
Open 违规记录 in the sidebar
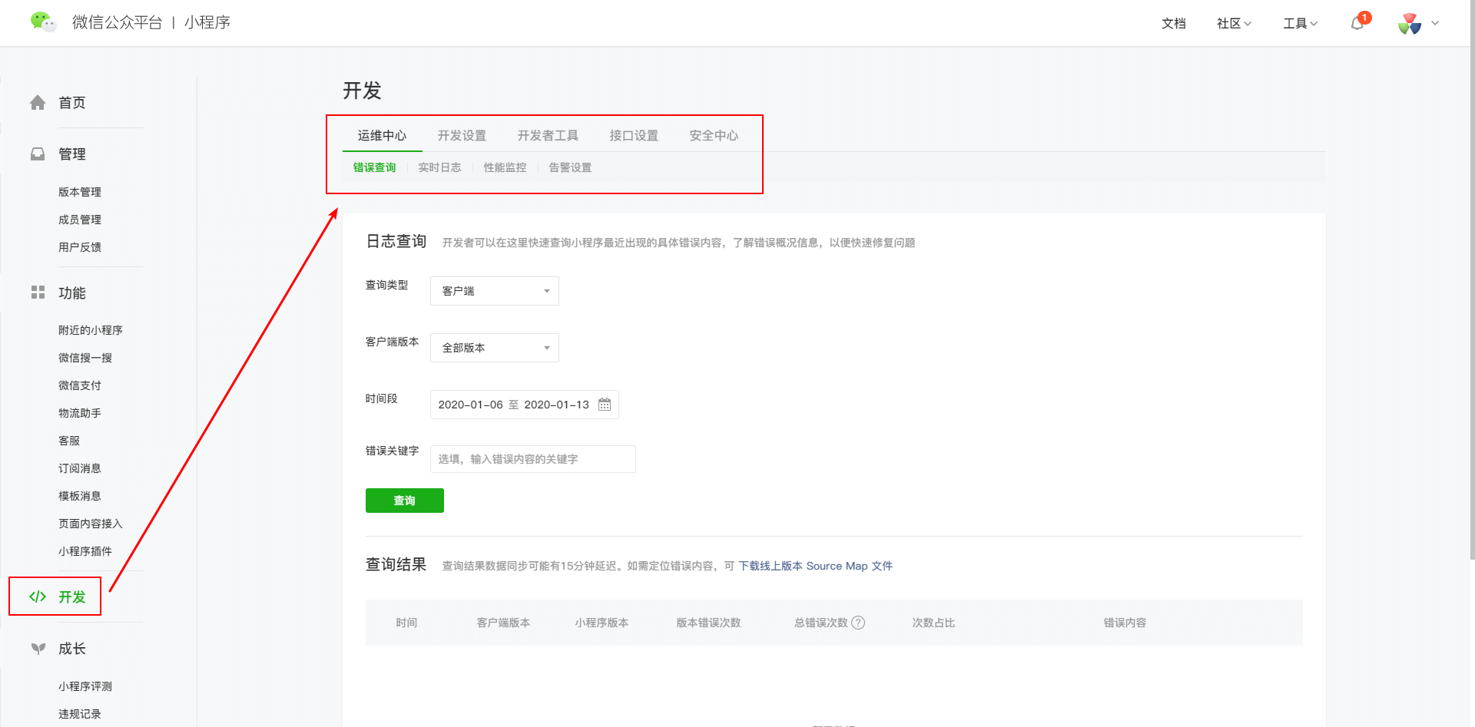(x=80, y=714)
